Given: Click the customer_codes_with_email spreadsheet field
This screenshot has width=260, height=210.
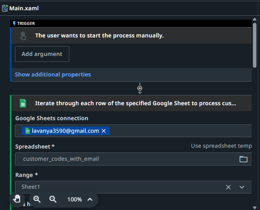Looking at the screenshot, I should [x=134, y=159].
